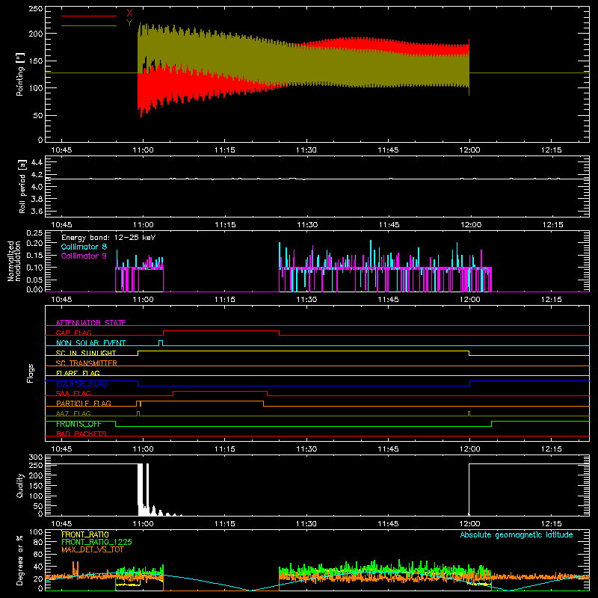Select the SC_IN_SUNLIGHT flag label
Screen dimensions: 598x598
(86, 353)
